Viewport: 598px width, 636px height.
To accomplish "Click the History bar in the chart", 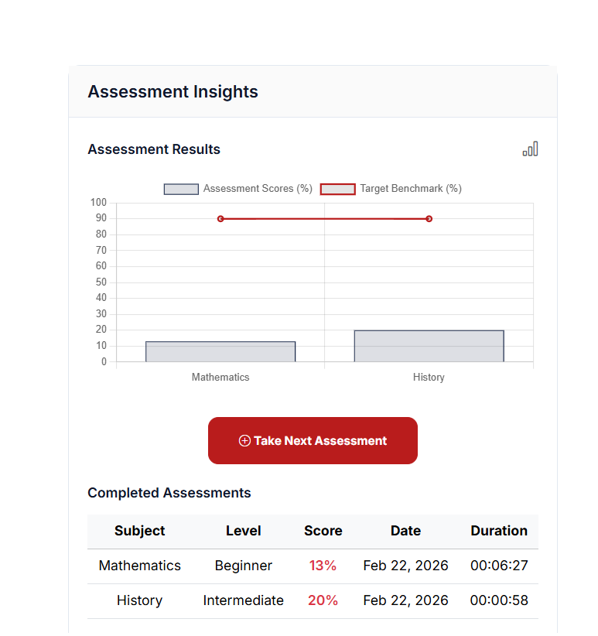I will point(429,347).
